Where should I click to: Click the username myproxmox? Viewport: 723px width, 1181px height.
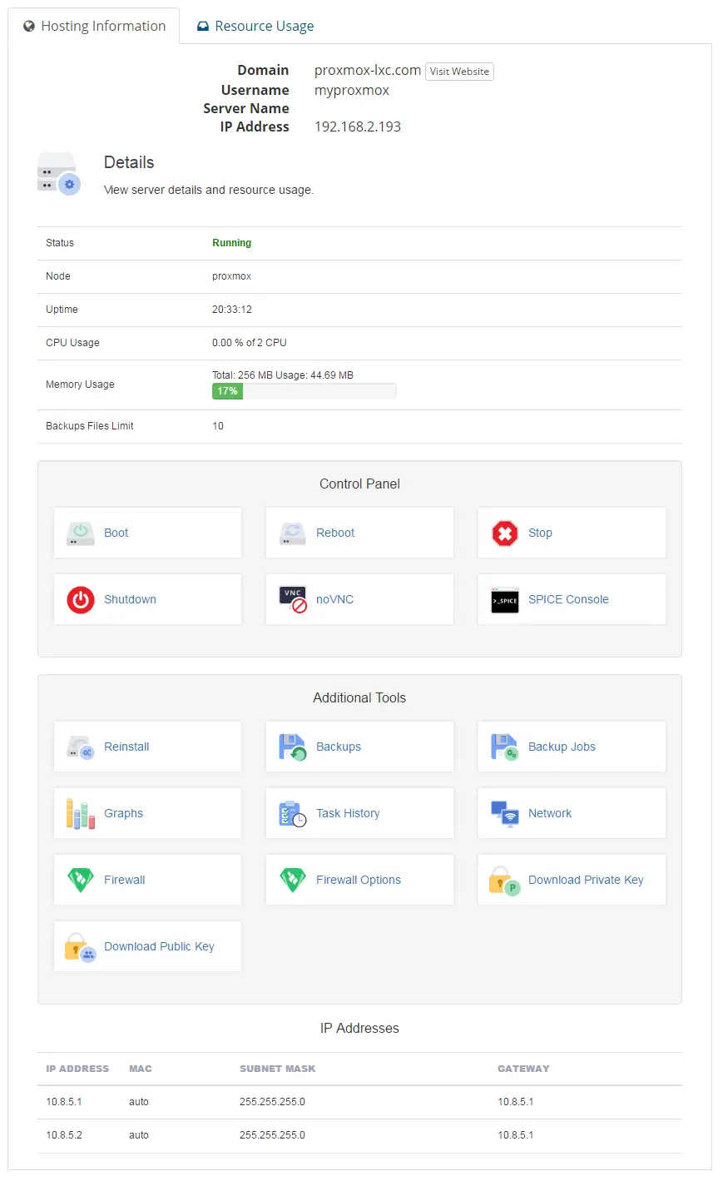pos(352,90)
